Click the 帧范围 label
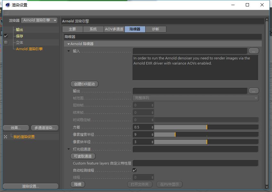 78,98
